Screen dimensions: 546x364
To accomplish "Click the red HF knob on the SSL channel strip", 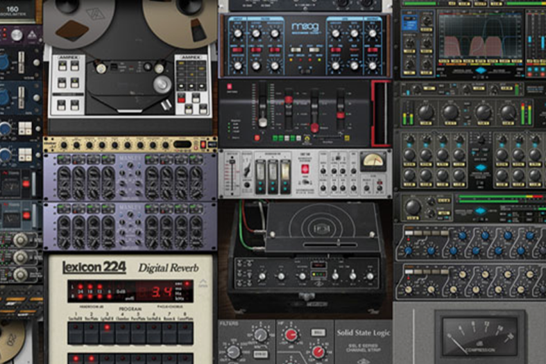I will 291,335.
